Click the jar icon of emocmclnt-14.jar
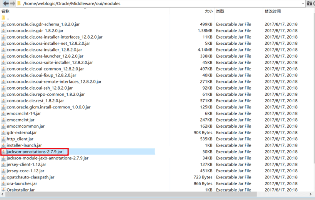The height and width of the screenshot is (200, 315). (3, 114)
